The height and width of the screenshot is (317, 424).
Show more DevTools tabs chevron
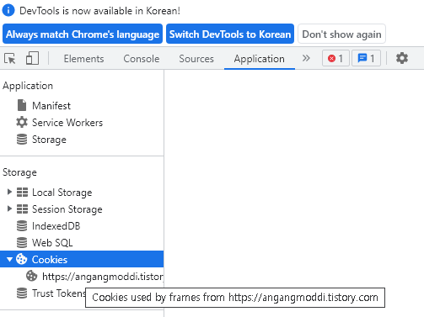pos(306,58)
